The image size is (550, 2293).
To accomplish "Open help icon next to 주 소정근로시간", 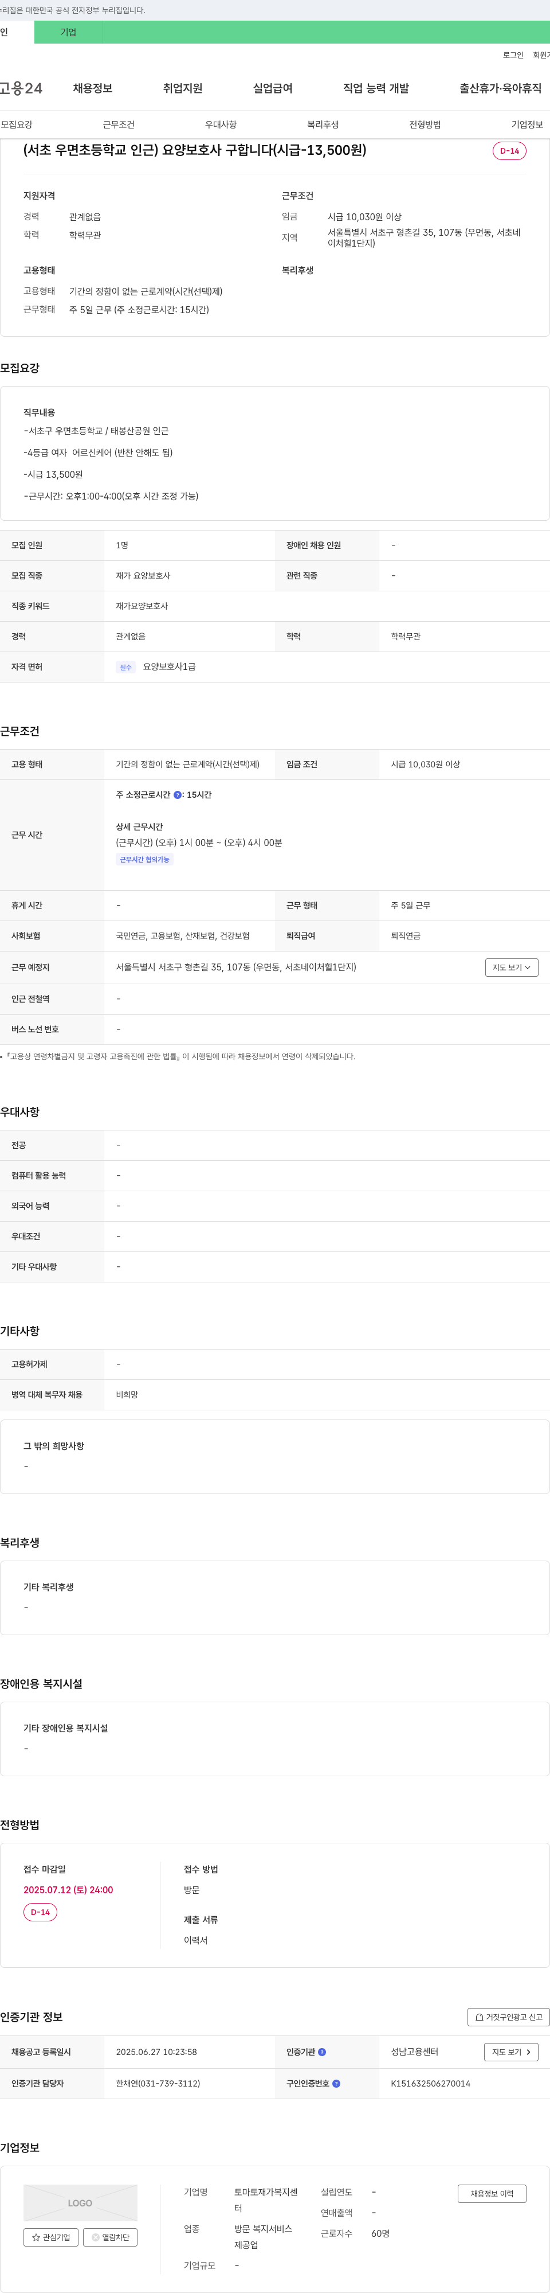I will pos(178,795).
